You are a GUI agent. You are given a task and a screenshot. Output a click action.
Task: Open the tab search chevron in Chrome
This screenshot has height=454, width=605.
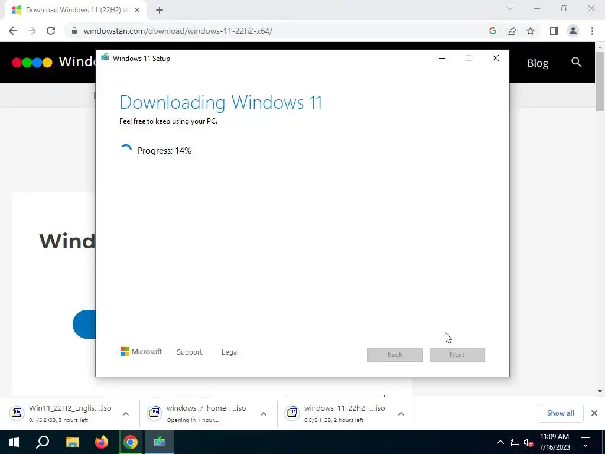[x=510, y=8]
